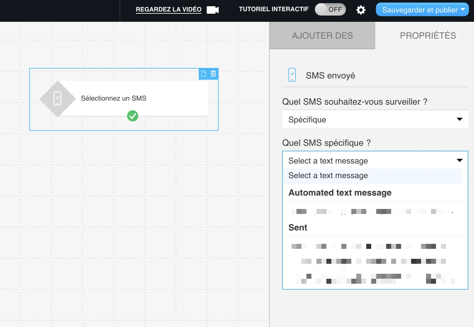
Task: Click the SMS envoyé phone icon
Action: click(292, 75)
